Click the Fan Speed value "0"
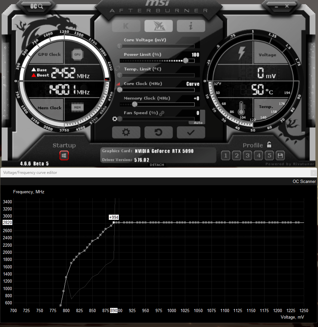The image size is (318, 327). click(198, 113)
